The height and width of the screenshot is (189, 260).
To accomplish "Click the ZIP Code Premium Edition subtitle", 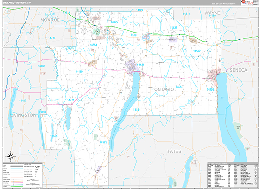I will pos(223,4).
